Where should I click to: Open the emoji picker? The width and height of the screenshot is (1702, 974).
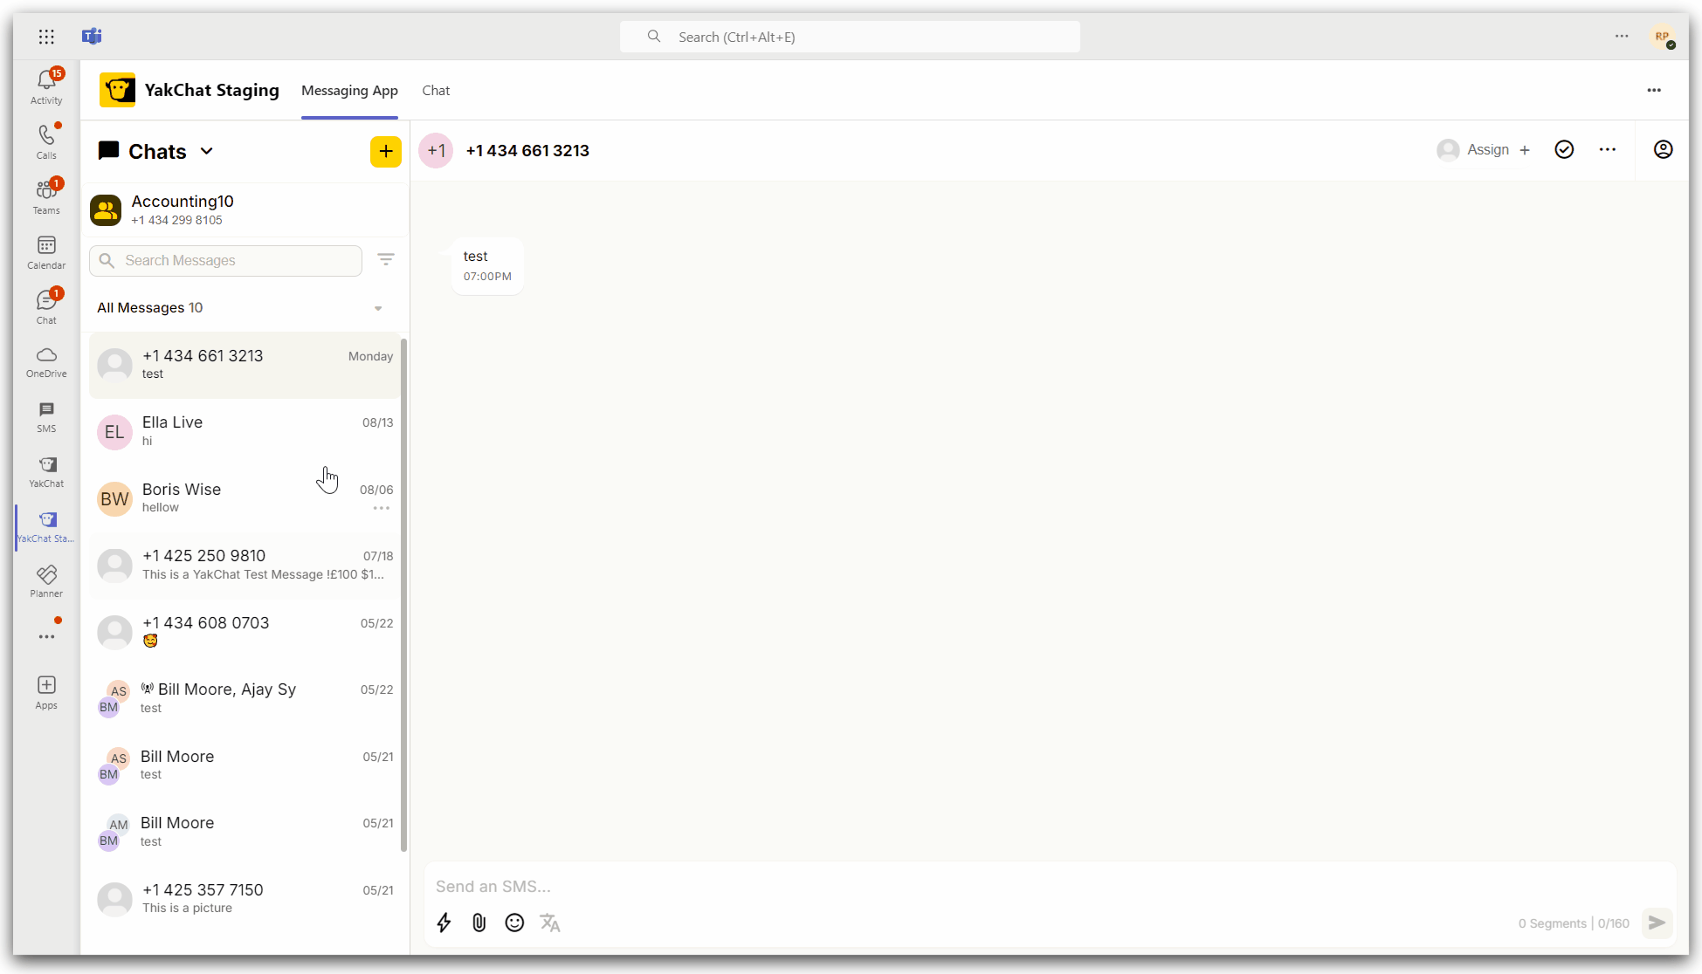click(514, 923)
